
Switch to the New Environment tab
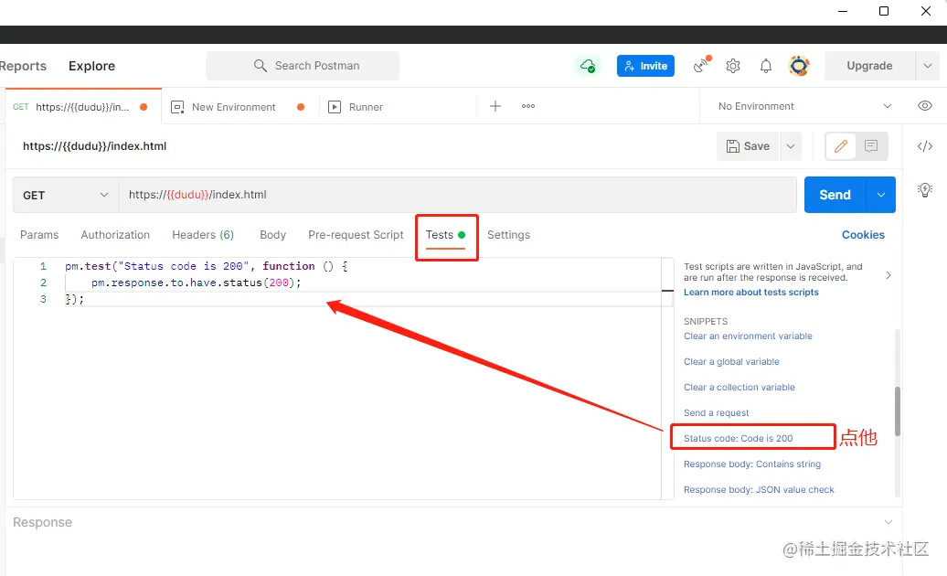[234, 107]
